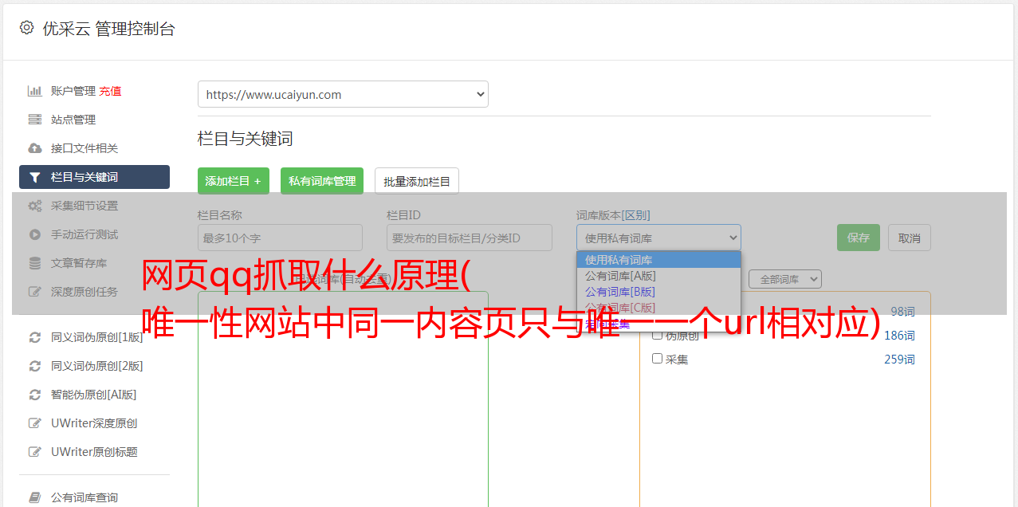Open 账户管理 in the sidebar
Screen dimensions: 1018x507
[73, 91]
